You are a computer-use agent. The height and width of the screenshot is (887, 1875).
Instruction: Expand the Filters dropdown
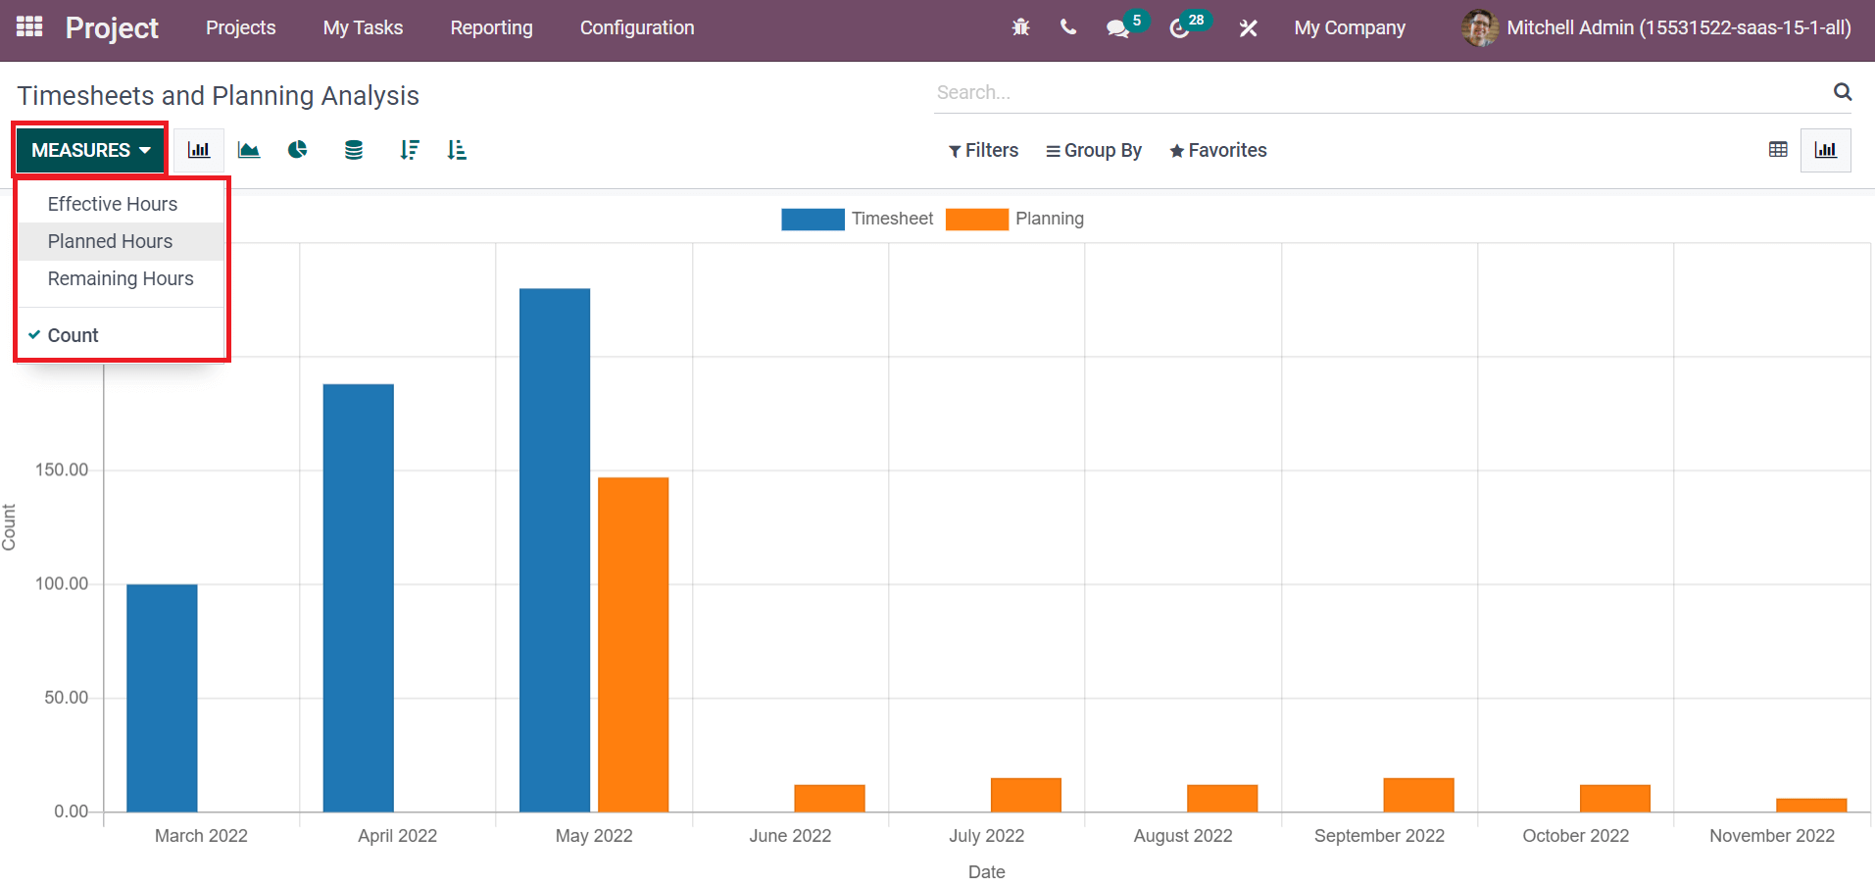pos(983,150)
